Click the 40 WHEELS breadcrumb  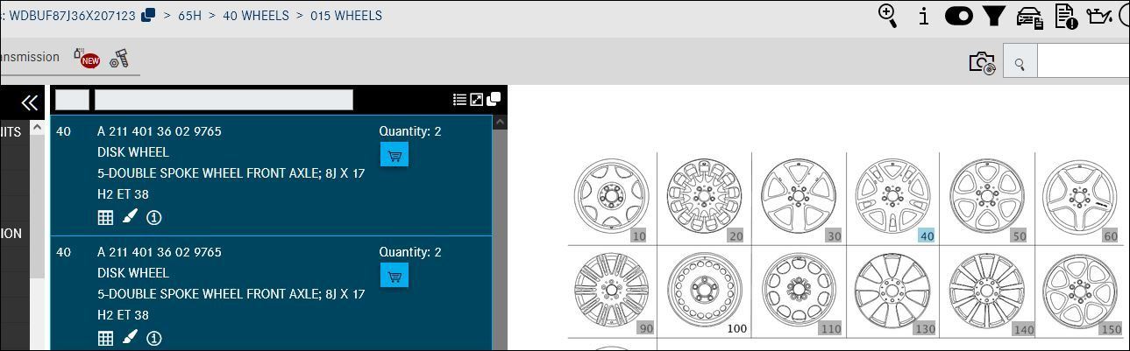pyautogui.click(x=256, y=16)
